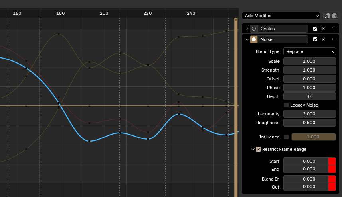
Task: Click the Scale value field
Action: tap(310, 61)
